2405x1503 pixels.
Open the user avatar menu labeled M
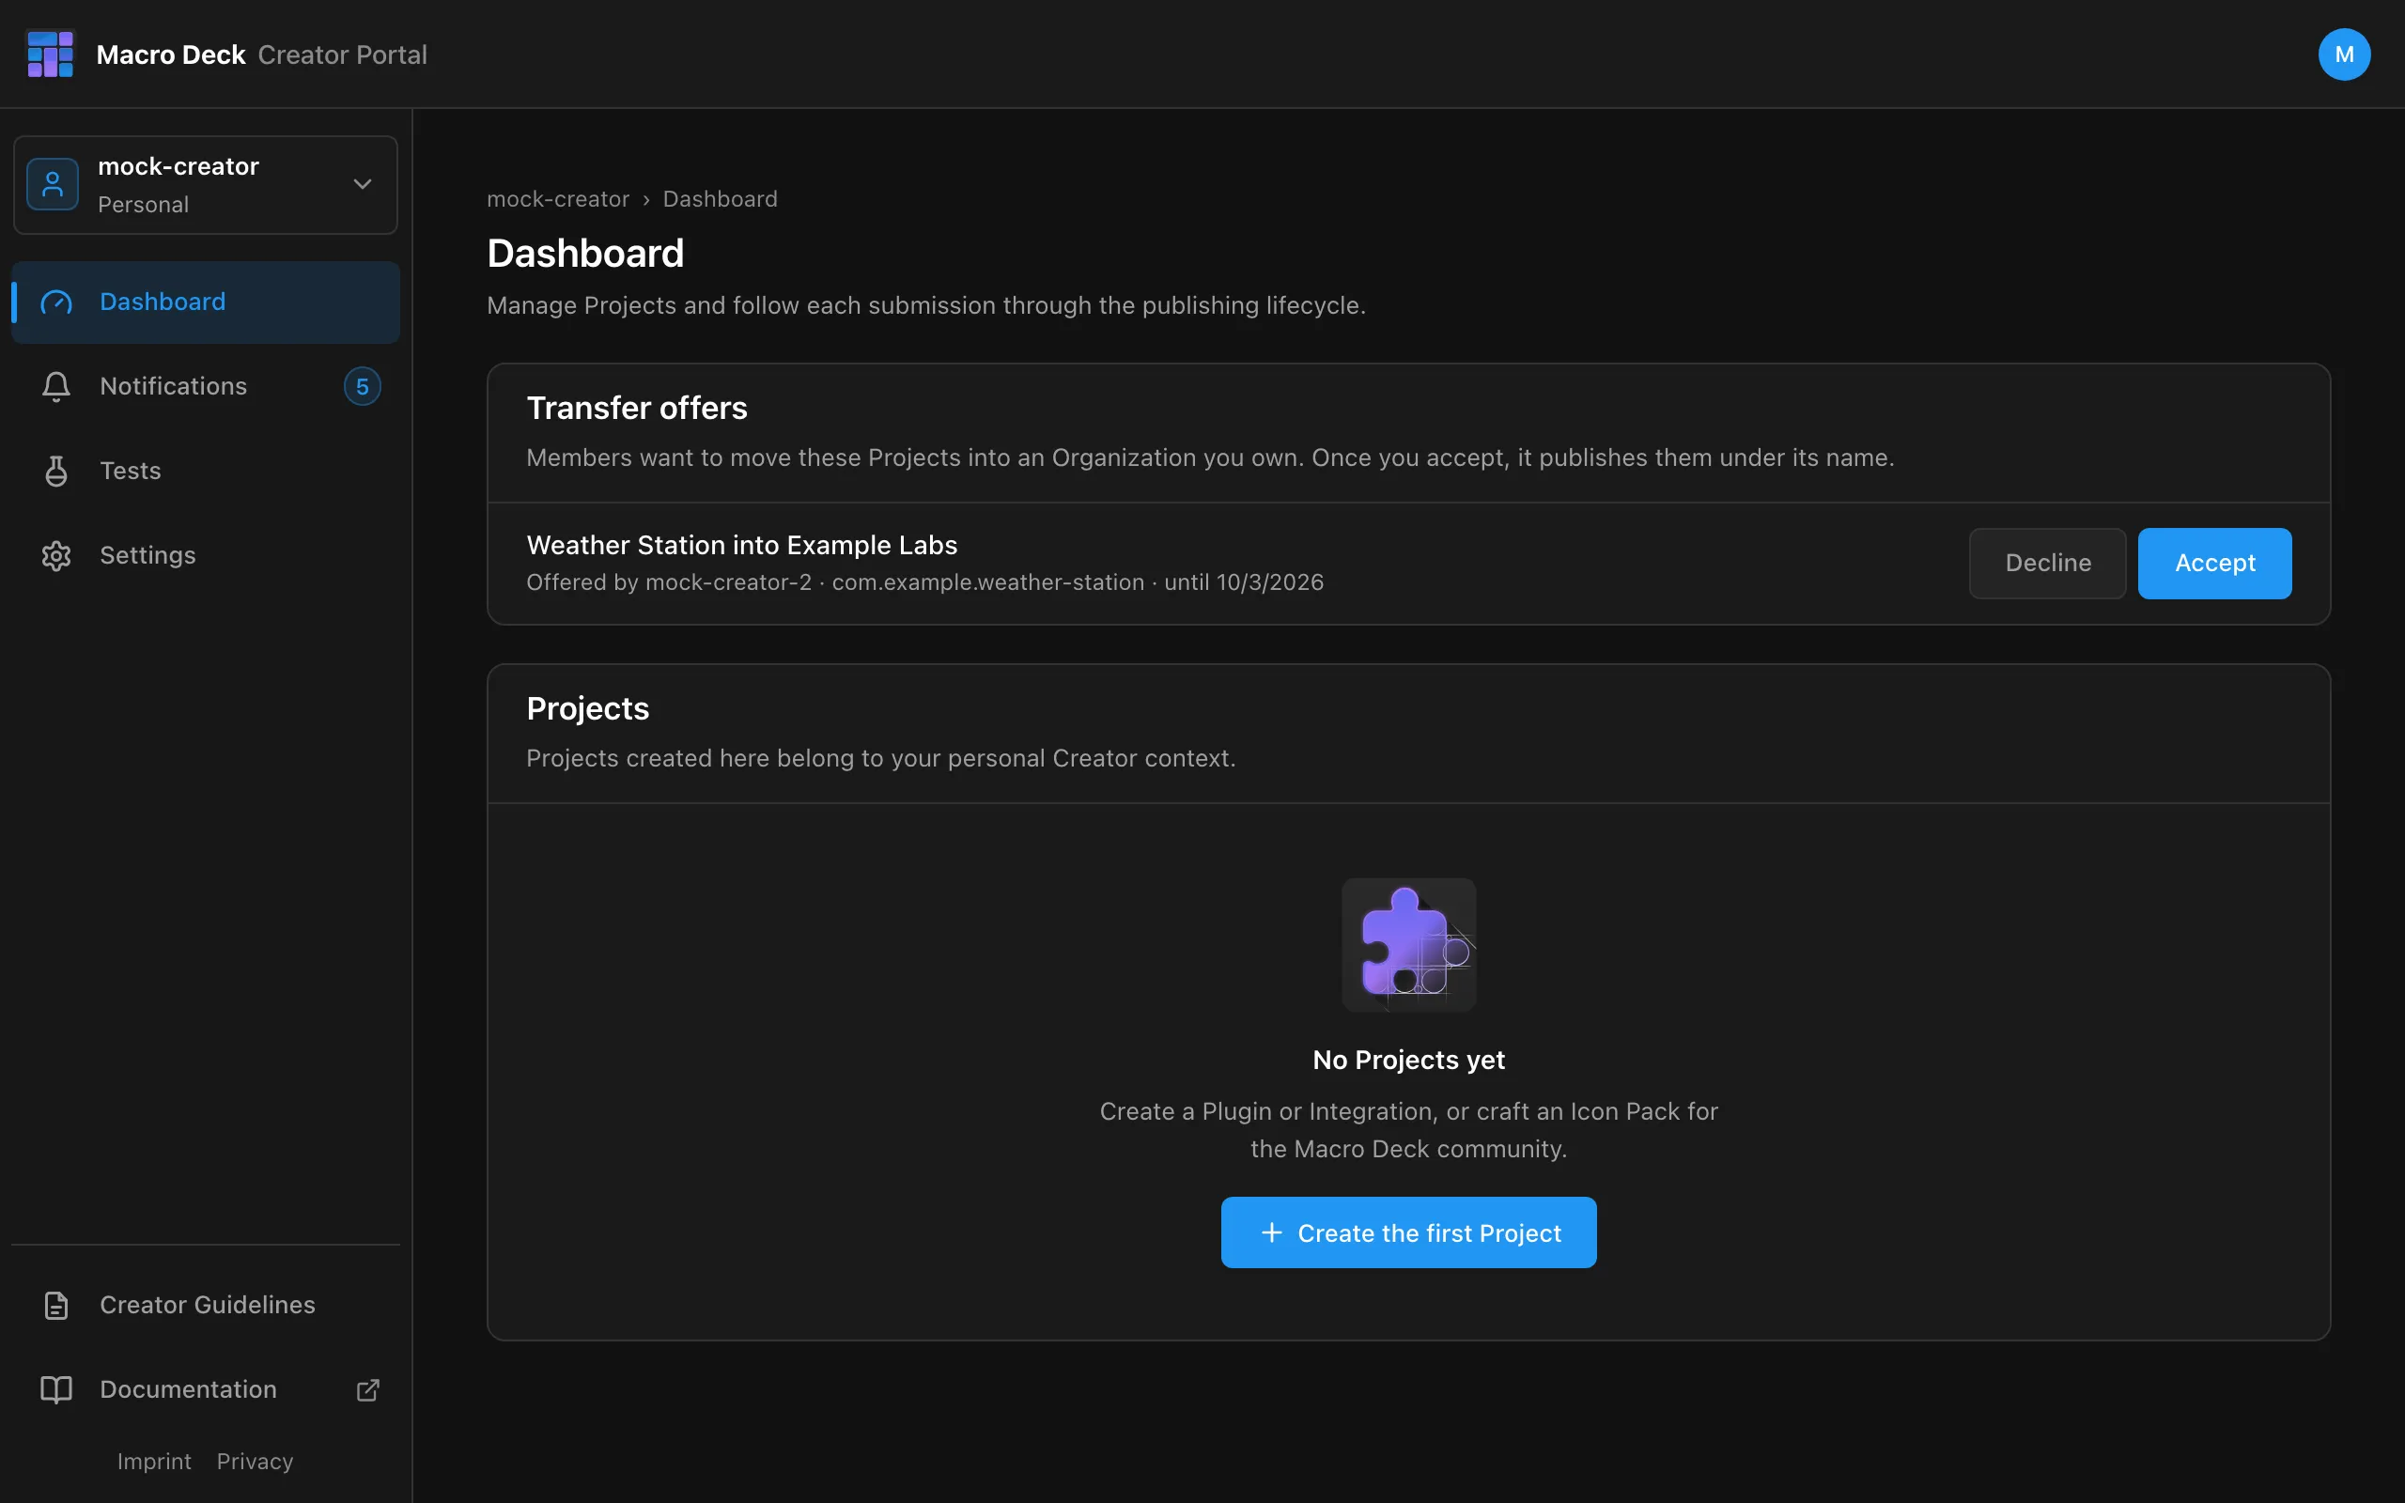click(x=2343, y=54)
